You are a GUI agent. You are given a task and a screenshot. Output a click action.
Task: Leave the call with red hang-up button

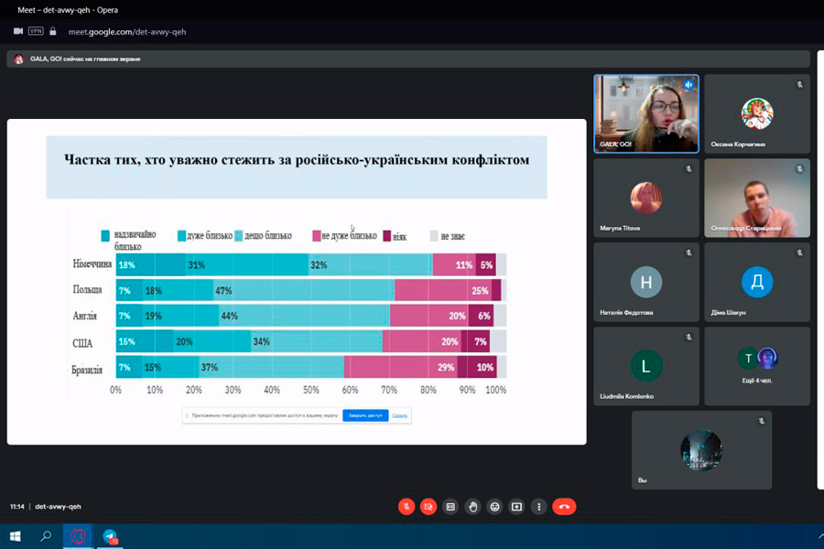(564, 506)
